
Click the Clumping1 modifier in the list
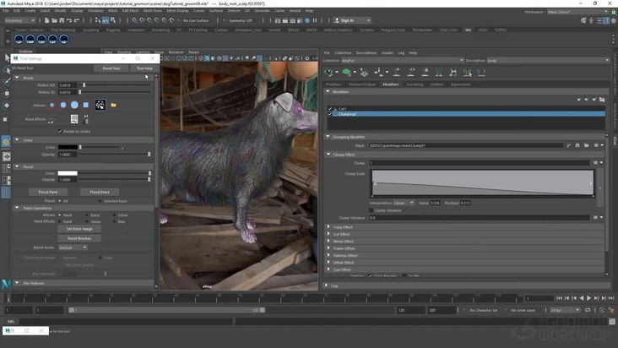pos(348,114)
